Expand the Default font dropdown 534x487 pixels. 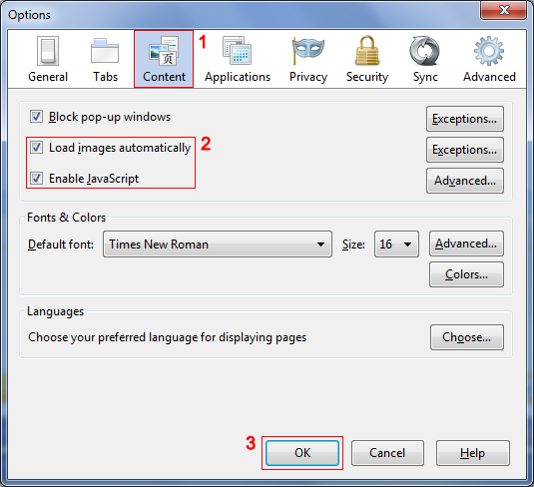tap(218, 244)
